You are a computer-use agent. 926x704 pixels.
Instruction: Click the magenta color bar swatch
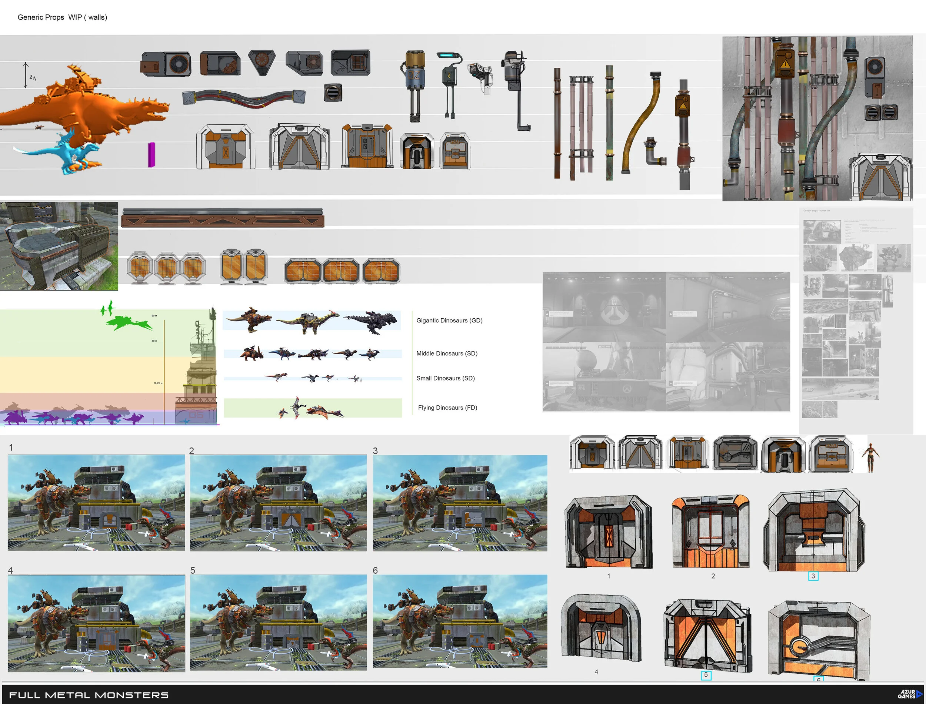click(152, 155)
